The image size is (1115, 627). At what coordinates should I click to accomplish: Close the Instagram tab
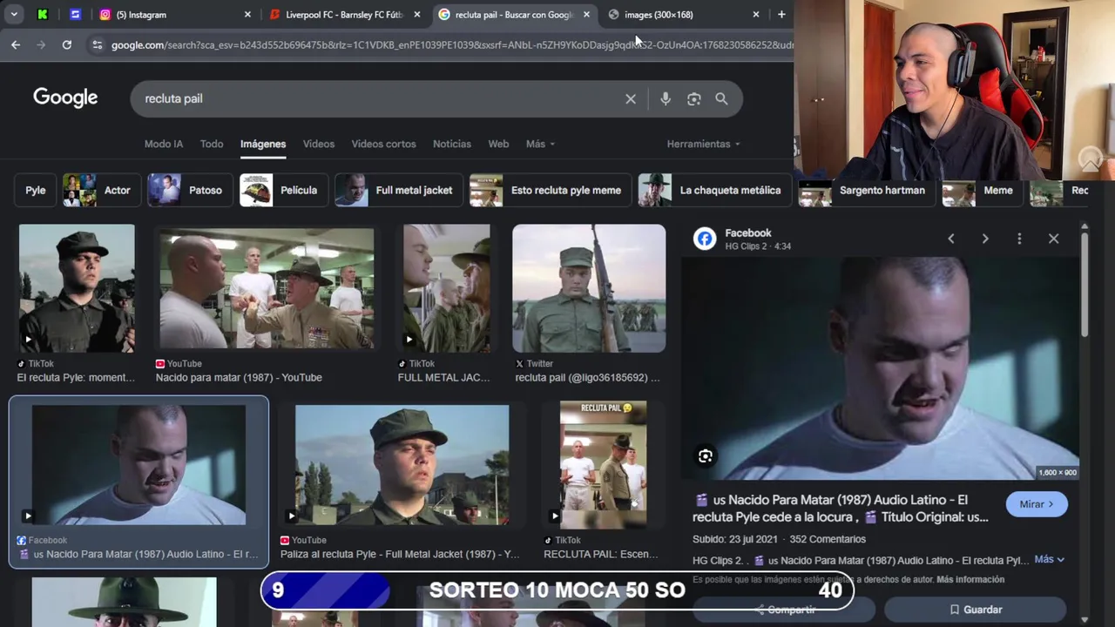tap(247, 15)
